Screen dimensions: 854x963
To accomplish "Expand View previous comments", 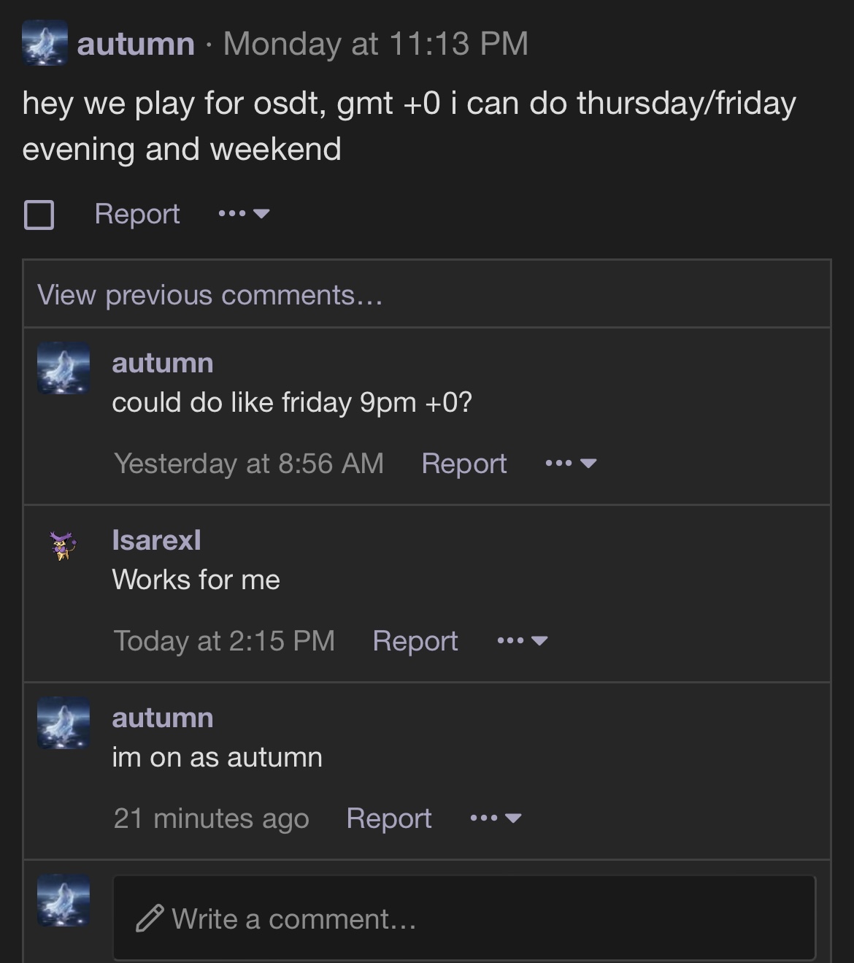I will 209,295.
